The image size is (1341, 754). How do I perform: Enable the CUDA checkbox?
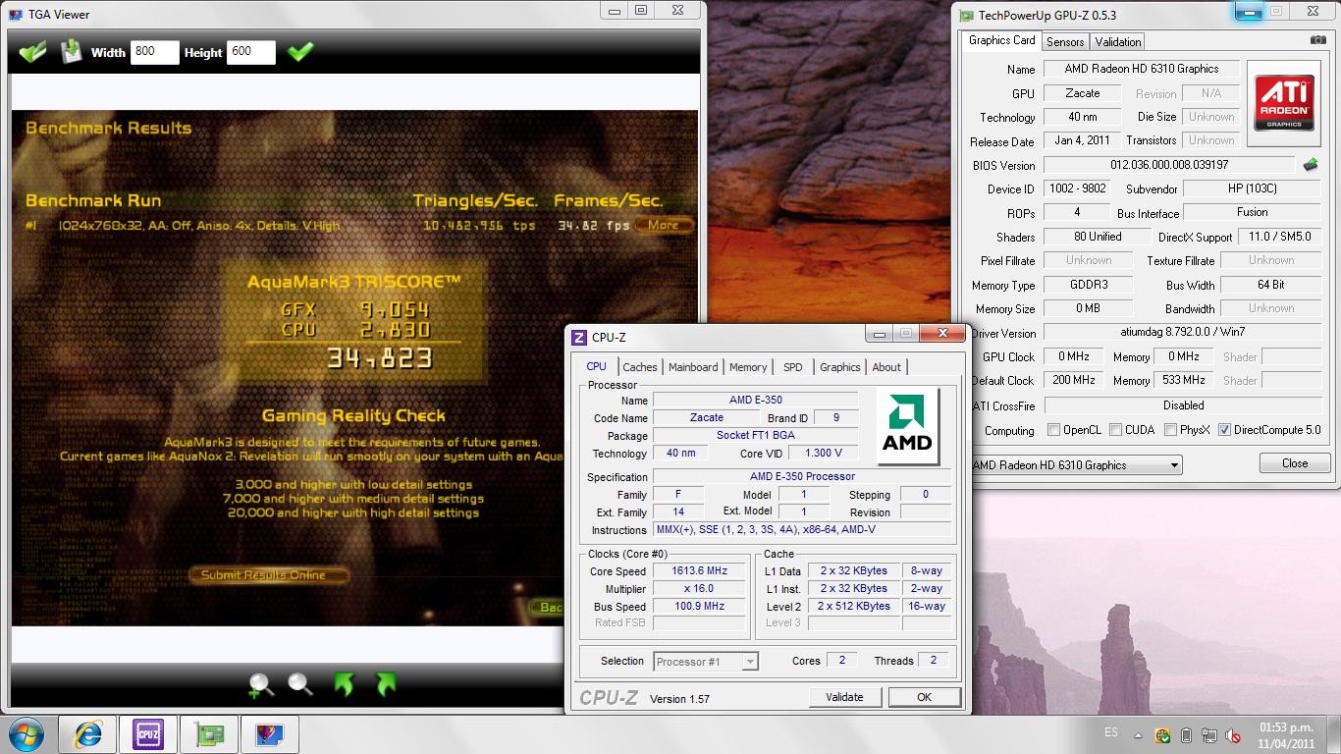coord(1115,430)
